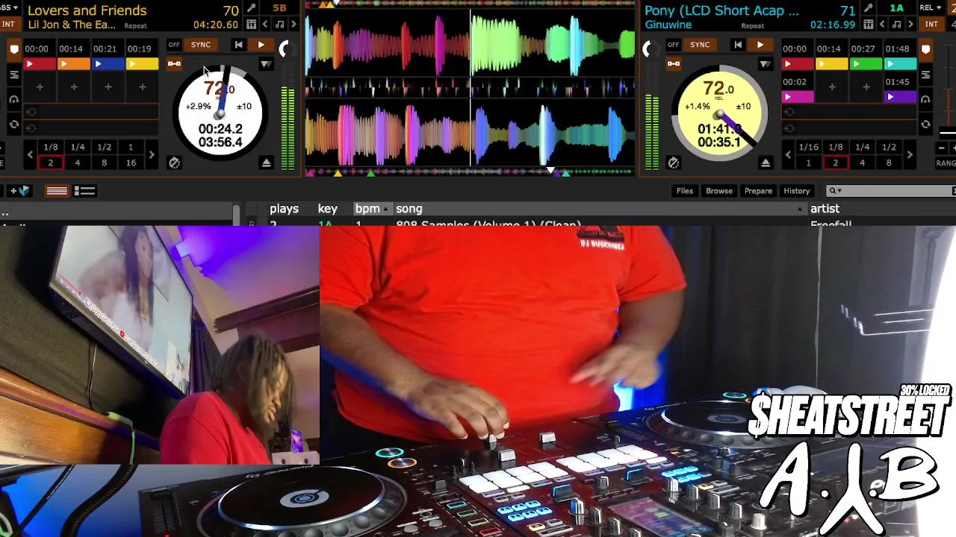
Task: Open the stacked bars panel icon on left deck
Action: click(14, 75)
